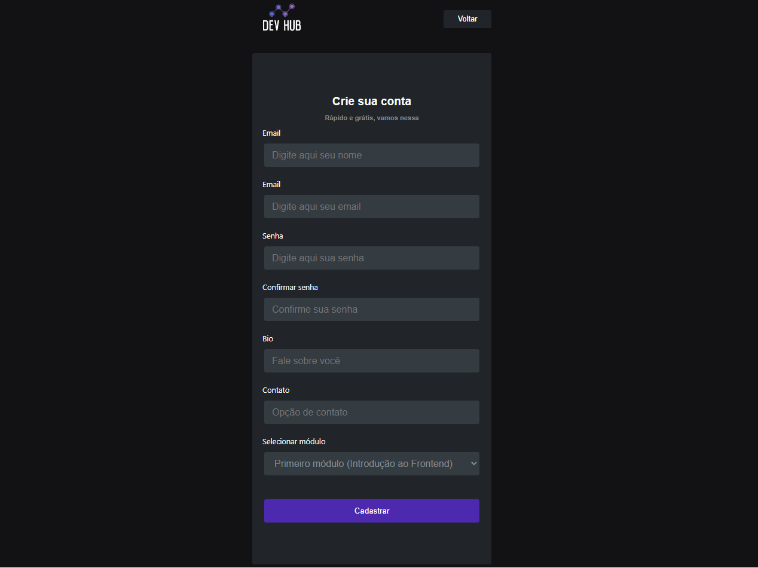Focus the 'Confirme sua senha' field

pos(371,309)
